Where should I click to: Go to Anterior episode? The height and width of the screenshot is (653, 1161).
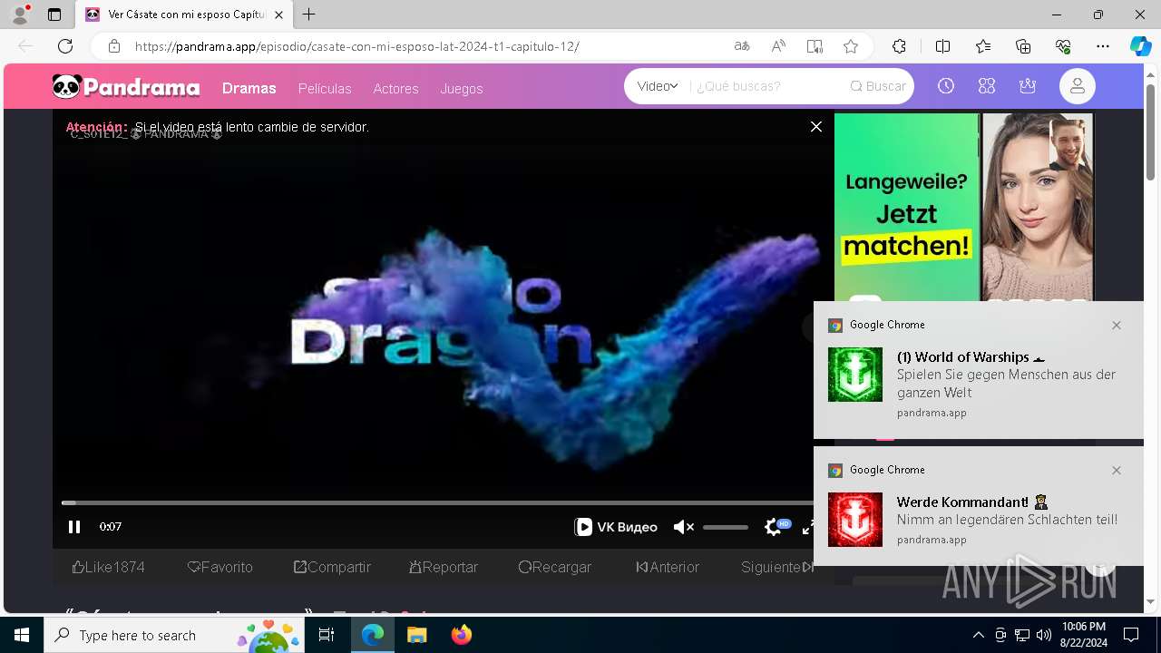[668, 567]
